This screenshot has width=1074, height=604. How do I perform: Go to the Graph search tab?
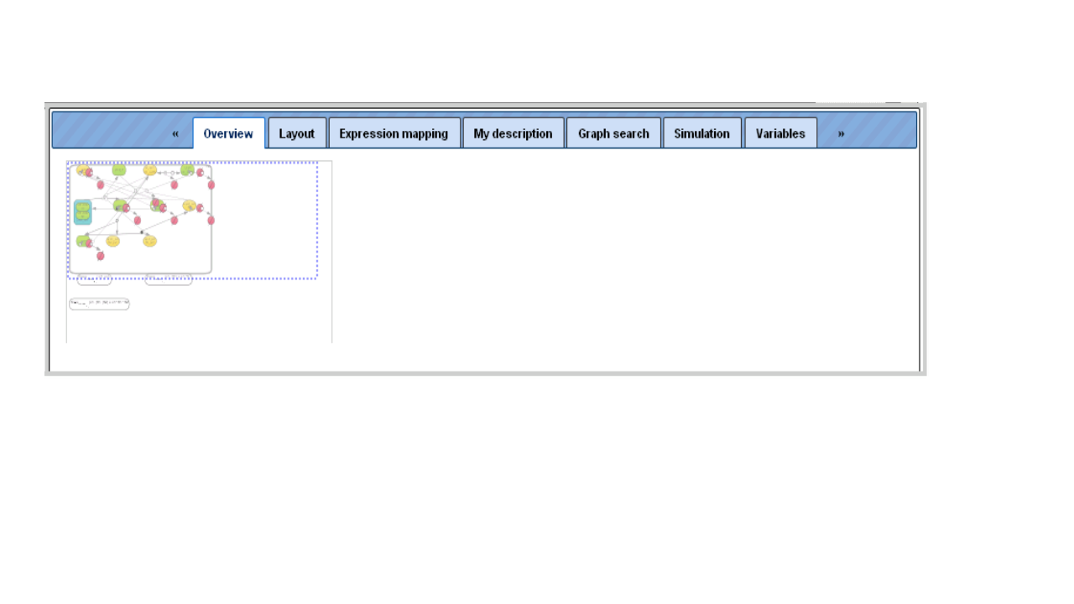[614, 133]
